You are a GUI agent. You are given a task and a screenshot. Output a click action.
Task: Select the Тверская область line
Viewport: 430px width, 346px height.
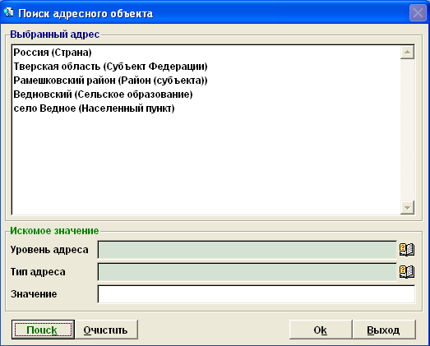(x=110, y=67)
